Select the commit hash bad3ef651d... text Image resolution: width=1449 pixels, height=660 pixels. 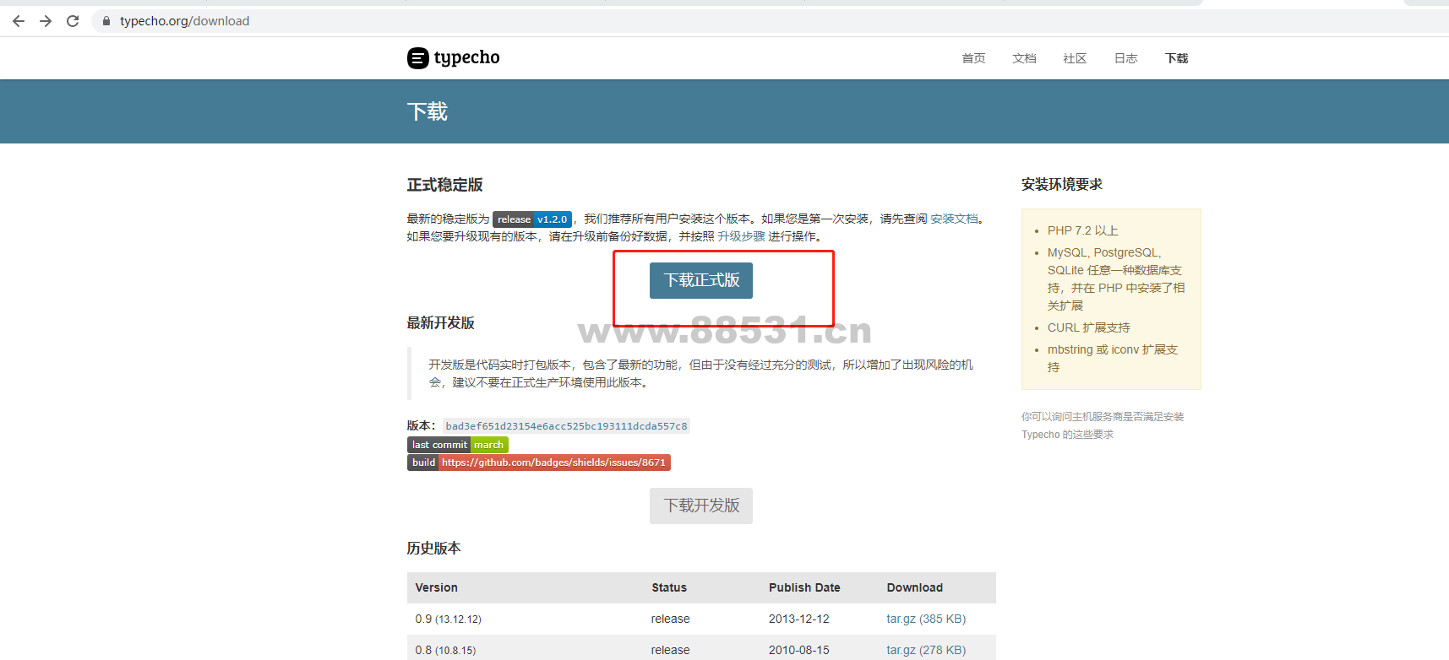click(566, 426)
